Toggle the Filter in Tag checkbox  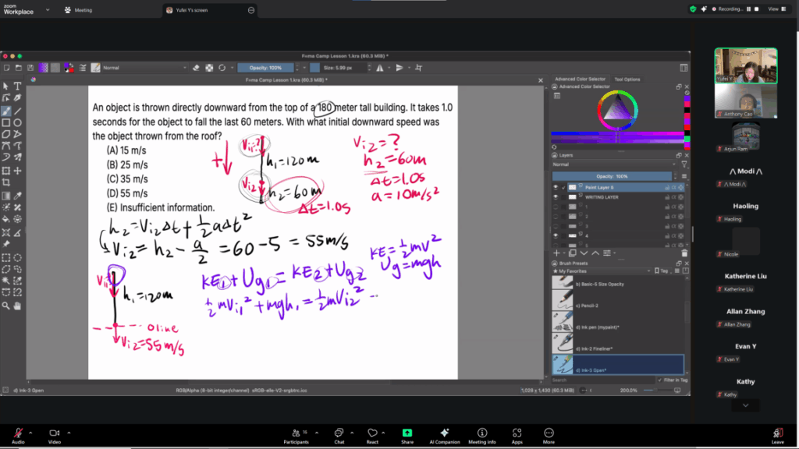tap(660, 380)
